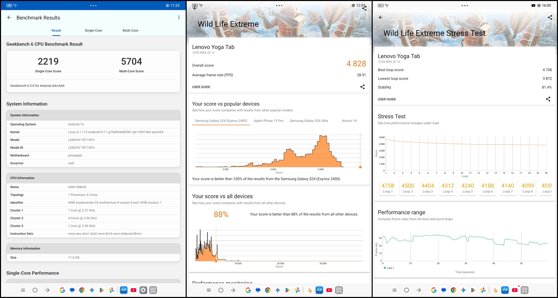Share the Wild Life Extreme overall score card
This screenshot has height=298, width=558.
(x=362, y=87)
